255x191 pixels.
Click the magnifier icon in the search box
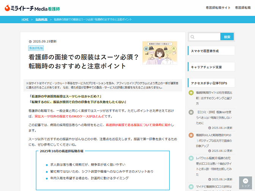[192, 37]
